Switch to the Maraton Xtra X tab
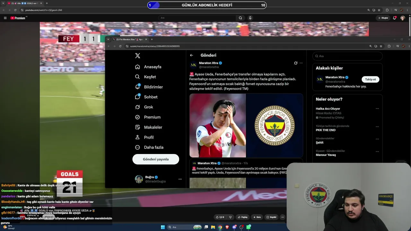Viewport: 411px width, 231px height. (x=130, y=39)
